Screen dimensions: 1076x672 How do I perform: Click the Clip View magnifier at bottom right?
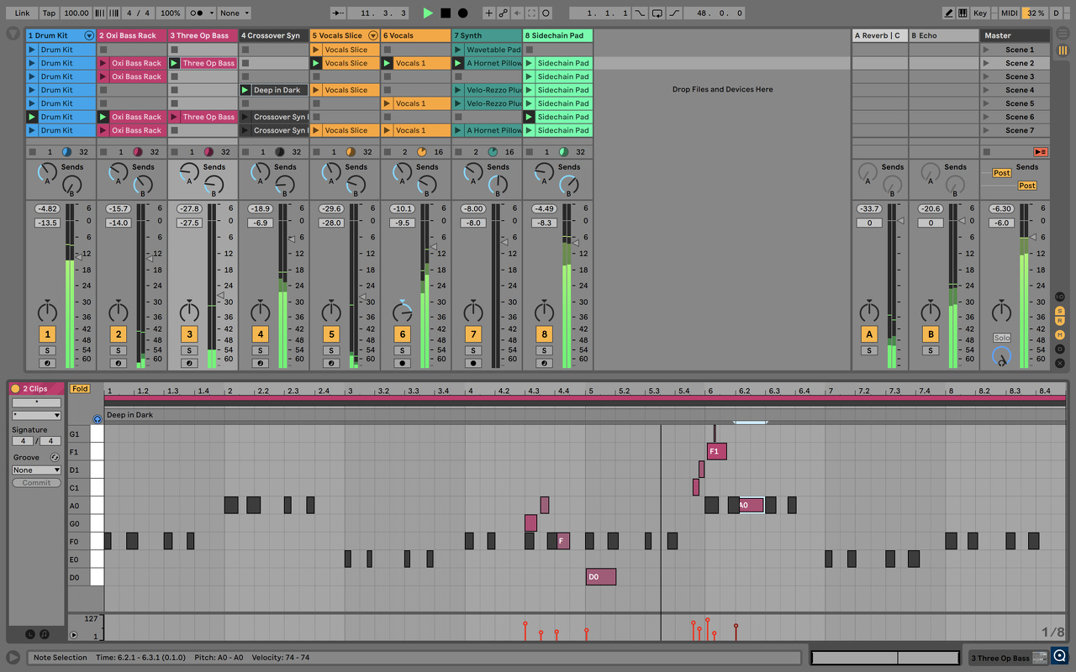point(1060,657)
